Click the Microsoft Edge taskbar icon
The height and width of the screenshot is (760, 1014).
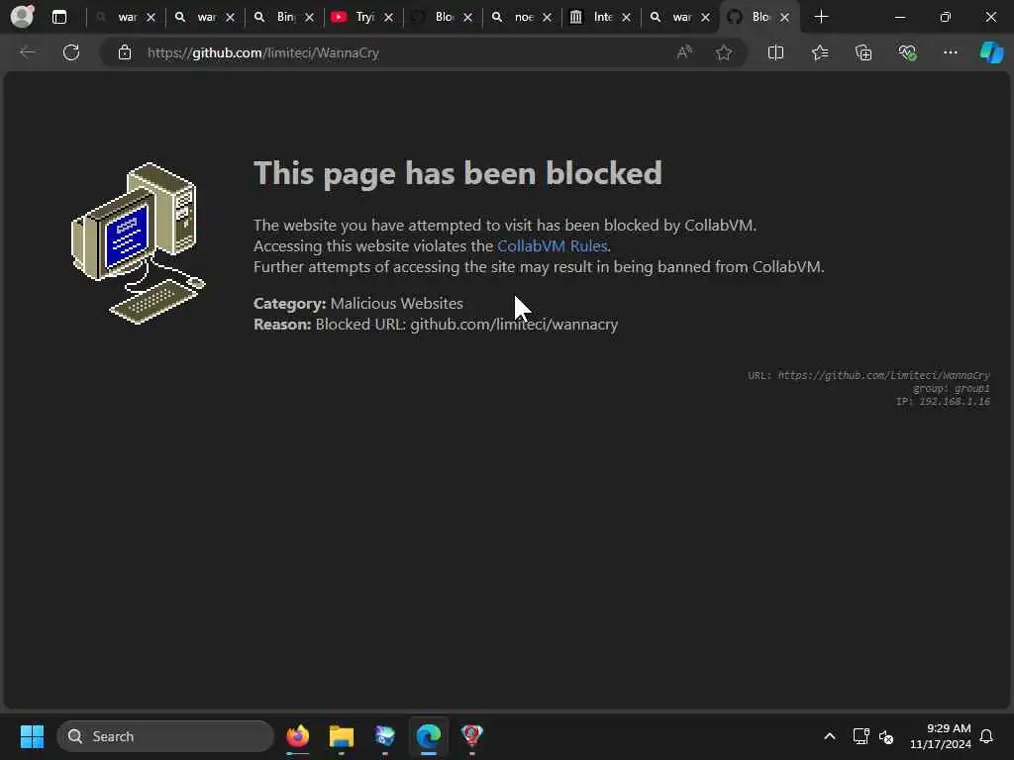428,736
